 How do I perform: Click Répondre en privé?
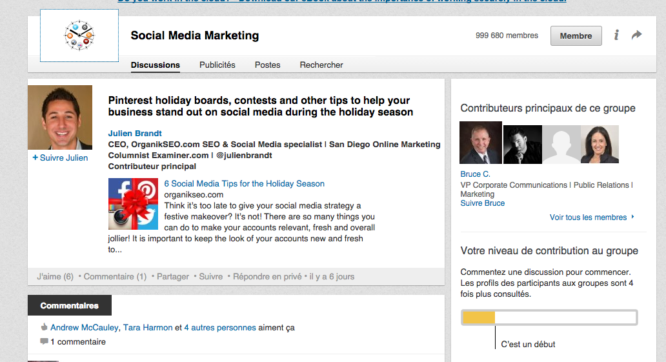pyautogui.click(x=267, y=277)
